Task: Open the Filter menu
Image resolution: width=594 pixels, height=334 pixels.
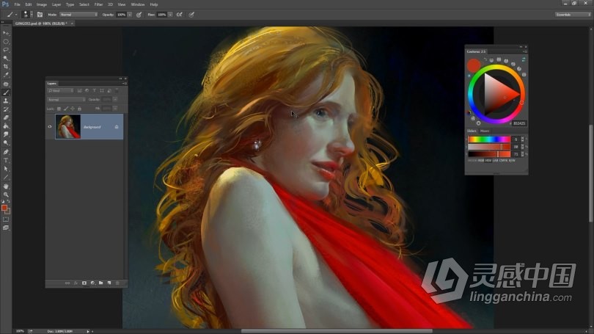Action: 98,4
